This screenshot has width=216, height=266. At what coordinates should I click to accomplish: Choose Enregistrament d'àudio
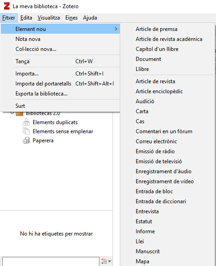coord(167,171)
